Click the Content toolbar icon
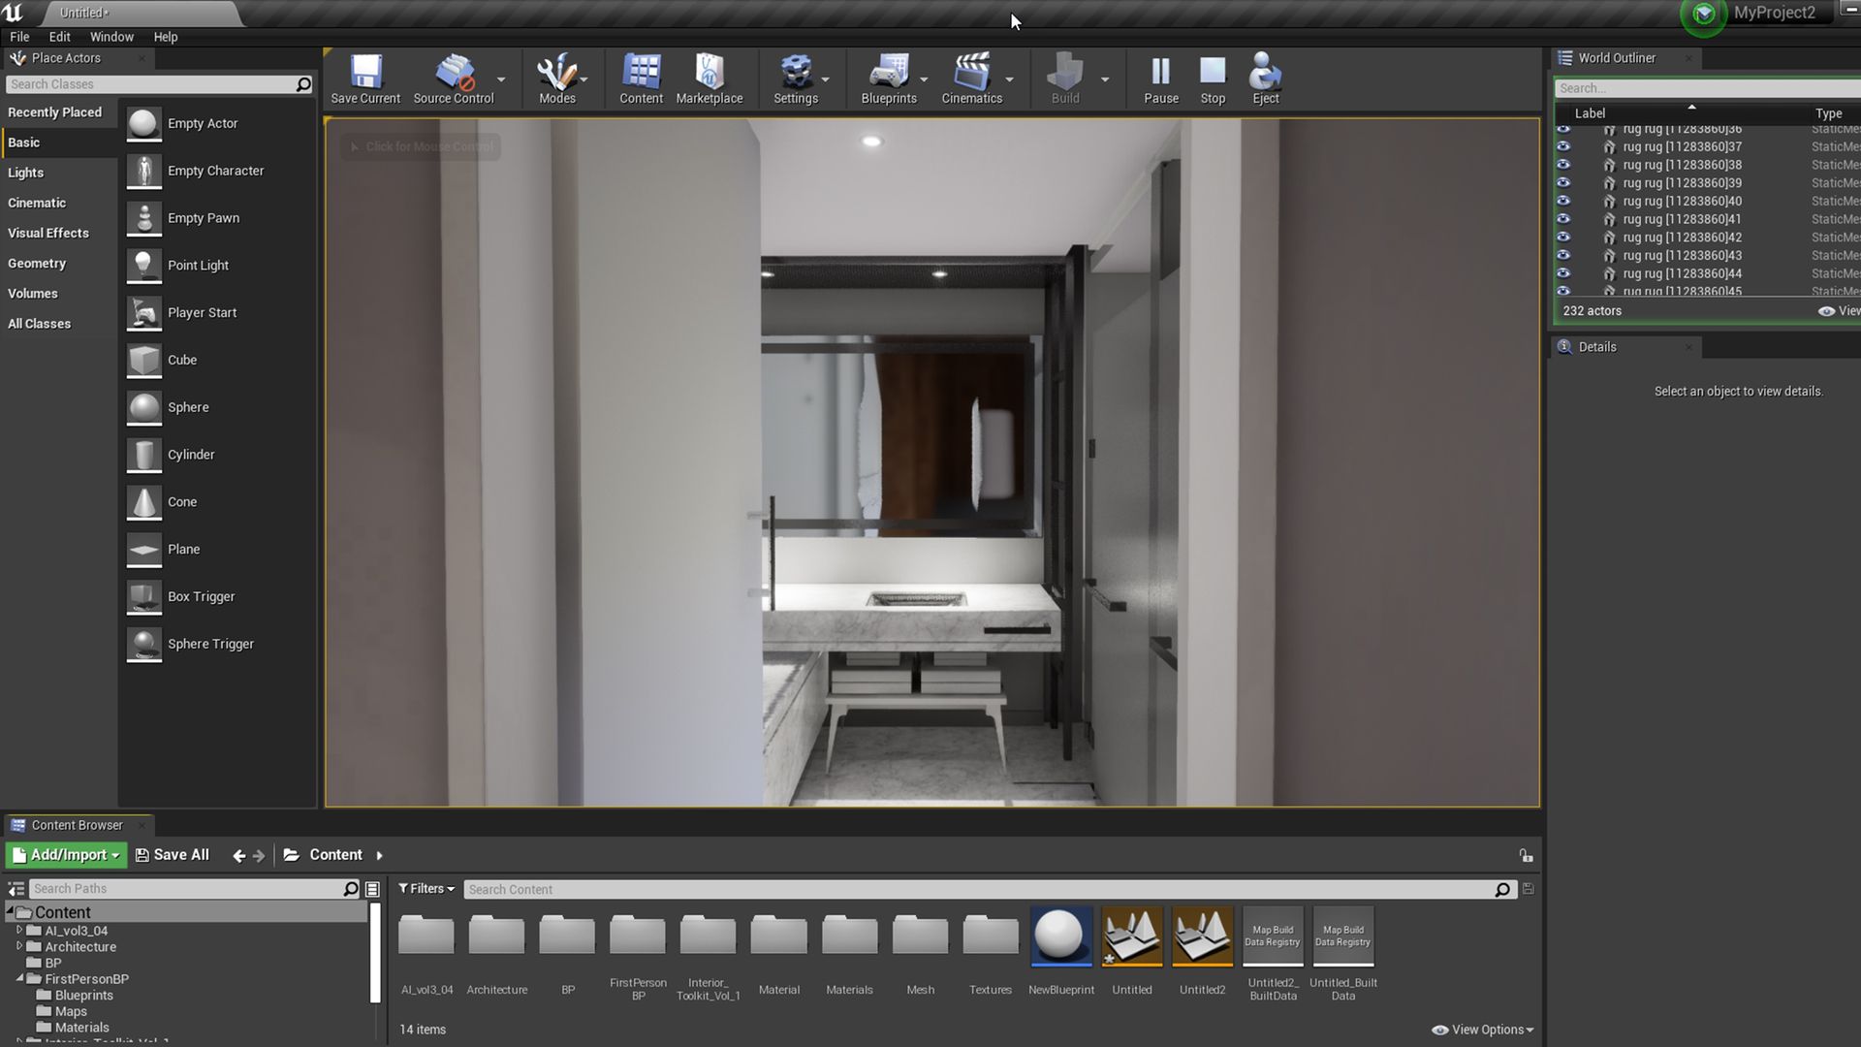Screen dimensions: 1861x1047 [x=641, y=78]
